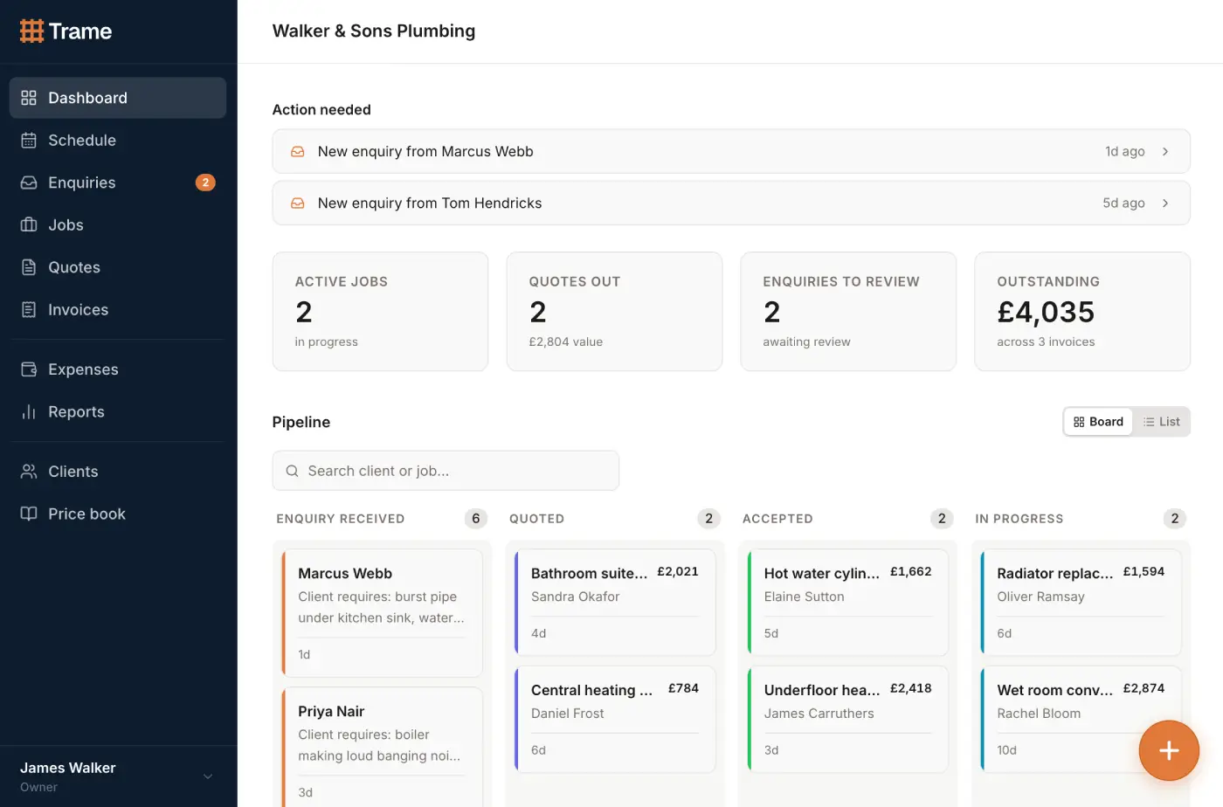Open the Enquiries page
Image resolution: width=1223 pixels, height=807 pixels.
coord(118,183)
